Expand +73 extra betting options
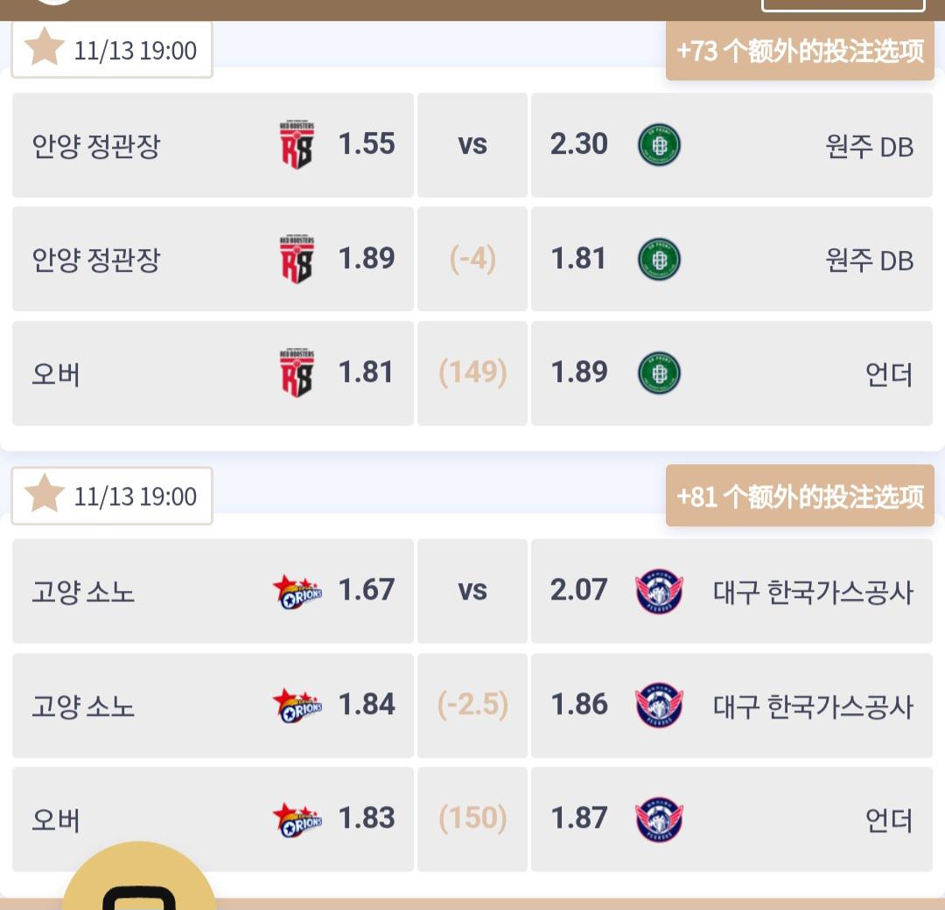 click(x=800, y=51)
